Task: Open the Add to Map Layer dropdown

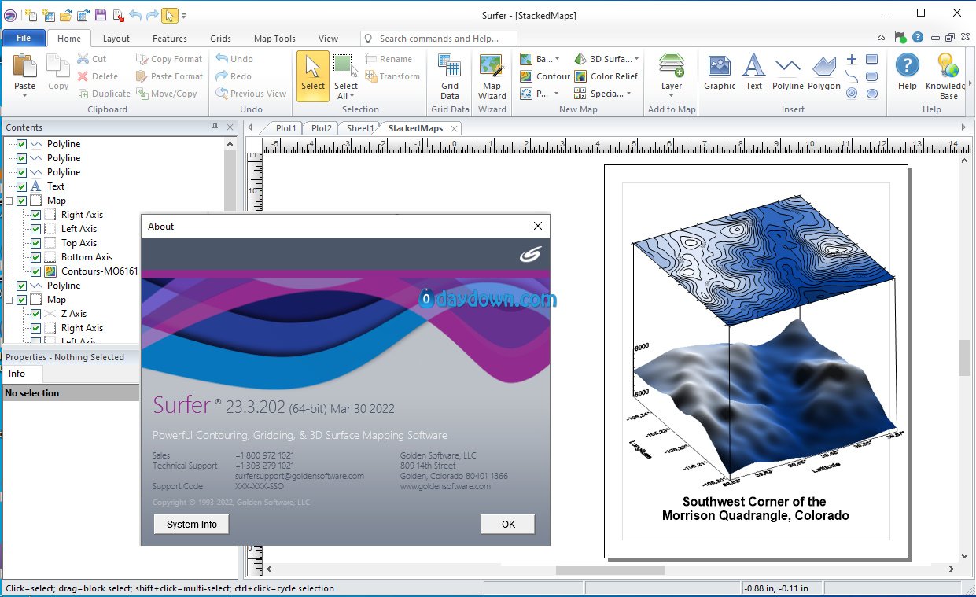Action: coord(672,96)
